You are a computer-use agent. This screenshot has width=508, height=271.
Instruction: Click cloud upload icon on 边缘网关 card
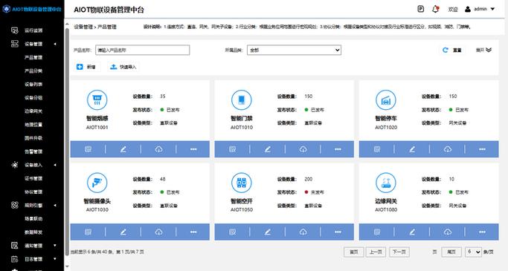448,232
